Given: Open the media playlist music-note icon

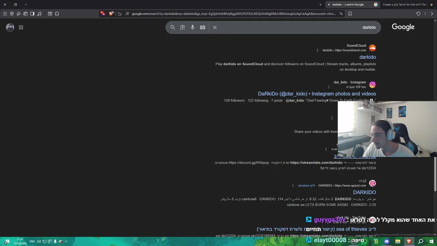Looking at the screenshot, I should click(x=39, y=14).
